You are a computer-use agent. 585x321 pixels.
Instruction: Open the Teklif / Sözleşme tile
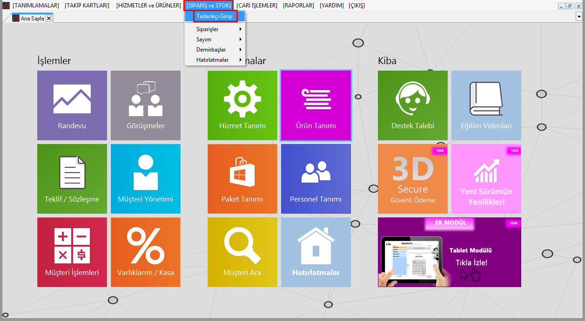pos(72,179)
